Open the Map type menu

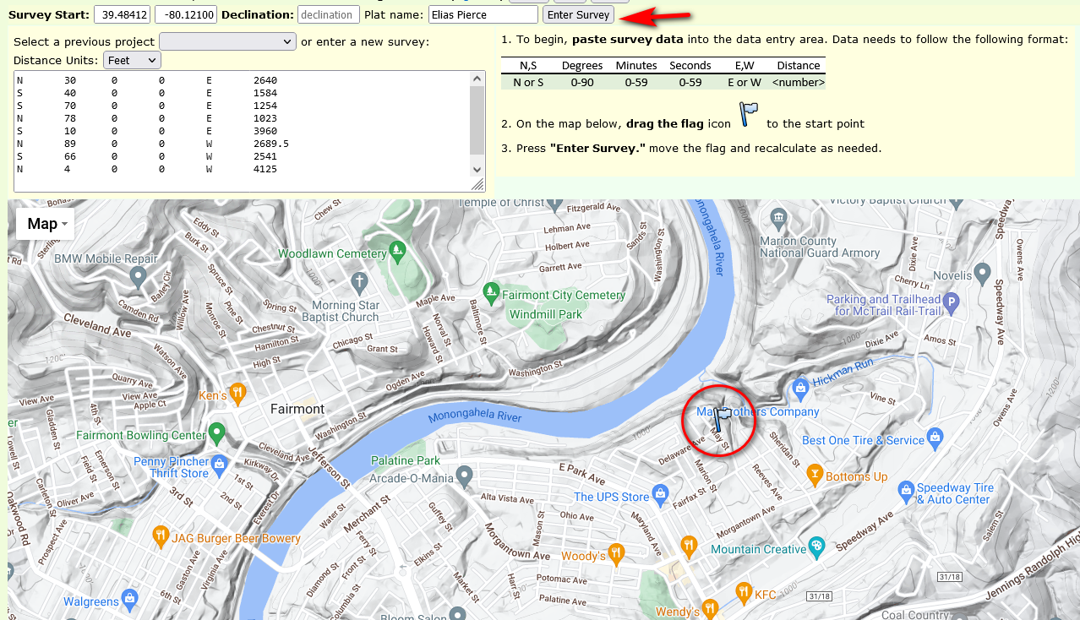(46, 224)
